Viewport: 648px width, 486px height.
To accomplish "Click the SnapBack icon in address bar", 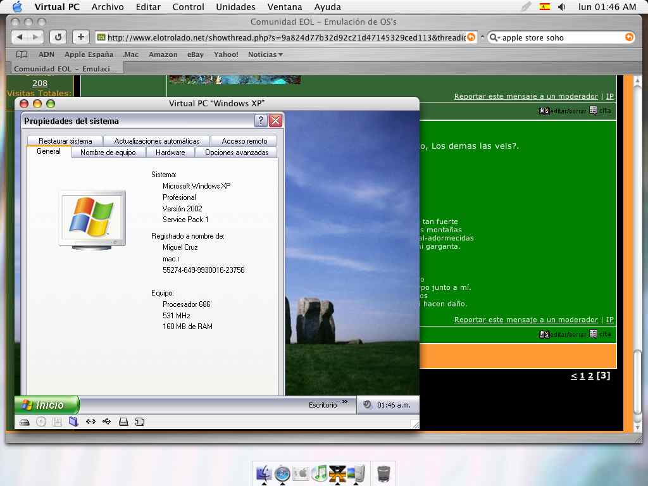I will click(471, 37).
